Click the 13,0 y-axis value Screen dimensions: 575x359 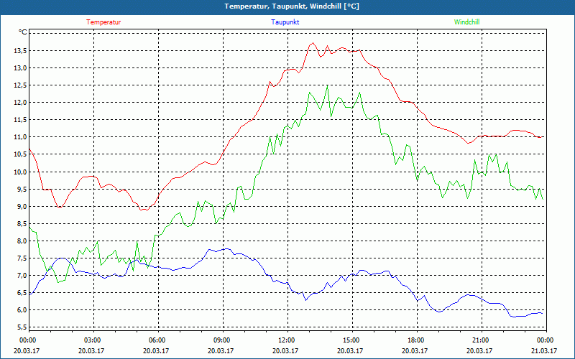tap(20, 67)
